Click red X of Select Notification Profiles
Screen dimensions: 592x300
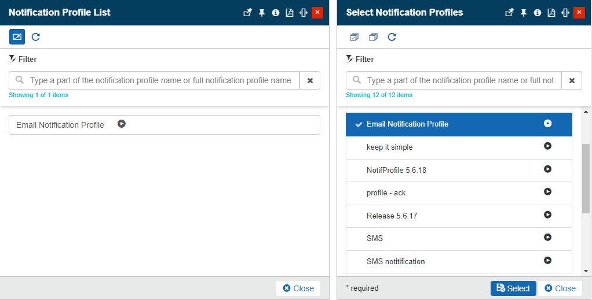(579, 13)
